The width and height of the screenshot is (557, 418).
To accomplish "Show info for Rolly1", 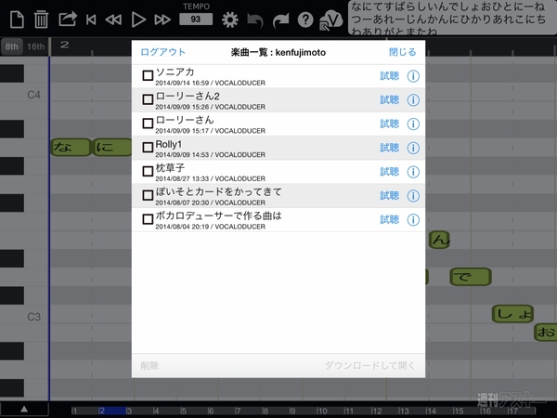I will click(413, 148).
